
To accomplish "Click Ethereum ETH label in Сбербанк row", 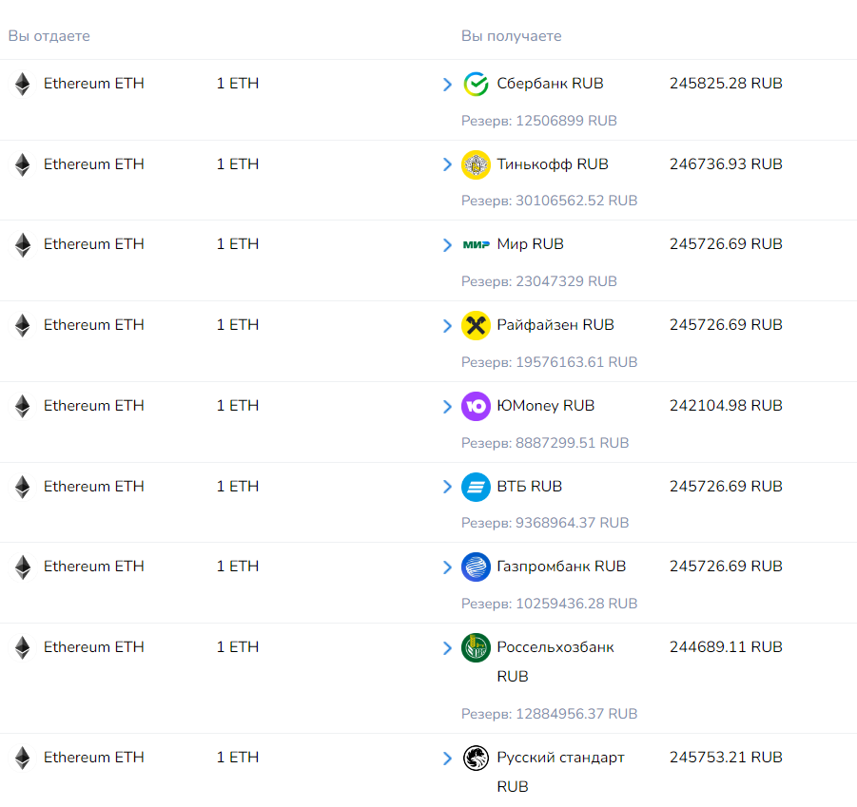I will [94, 84].
